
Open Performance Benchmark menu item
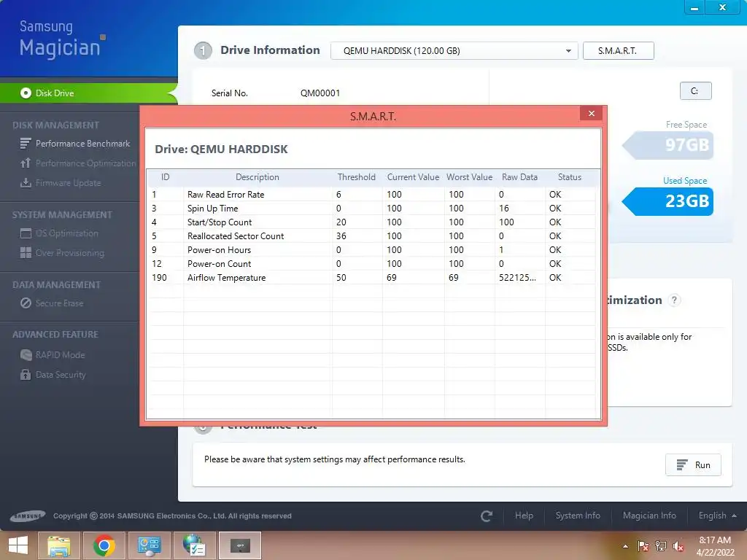(x=82, y=144)
